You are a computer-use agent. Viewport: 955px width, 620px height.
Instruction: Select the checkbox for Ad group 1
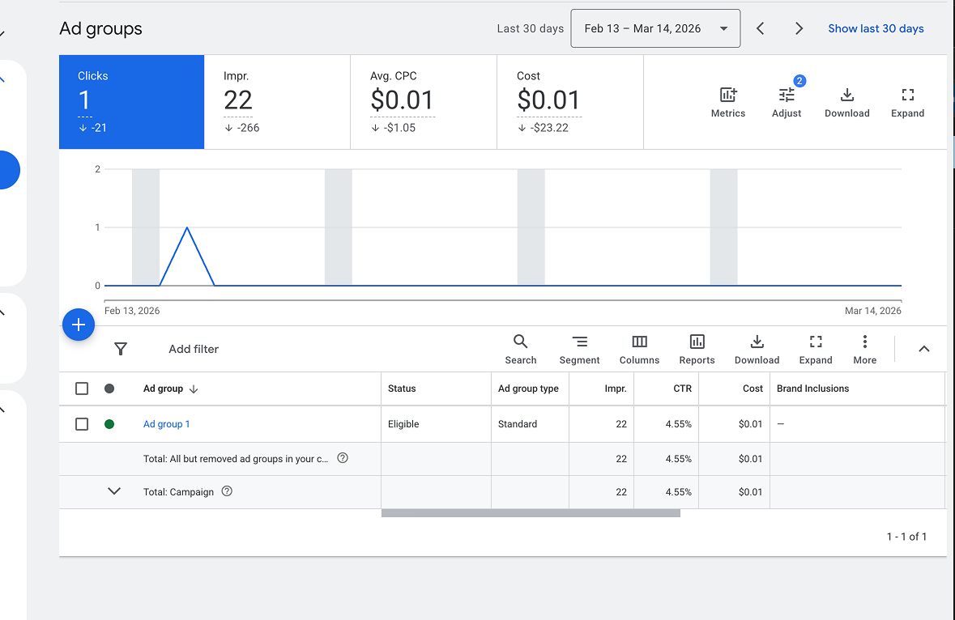pyautogui.click(x=81, y=423)
